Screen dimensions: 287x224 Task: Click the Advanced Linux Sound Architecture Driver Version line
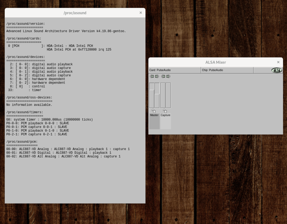pos(66,31)
